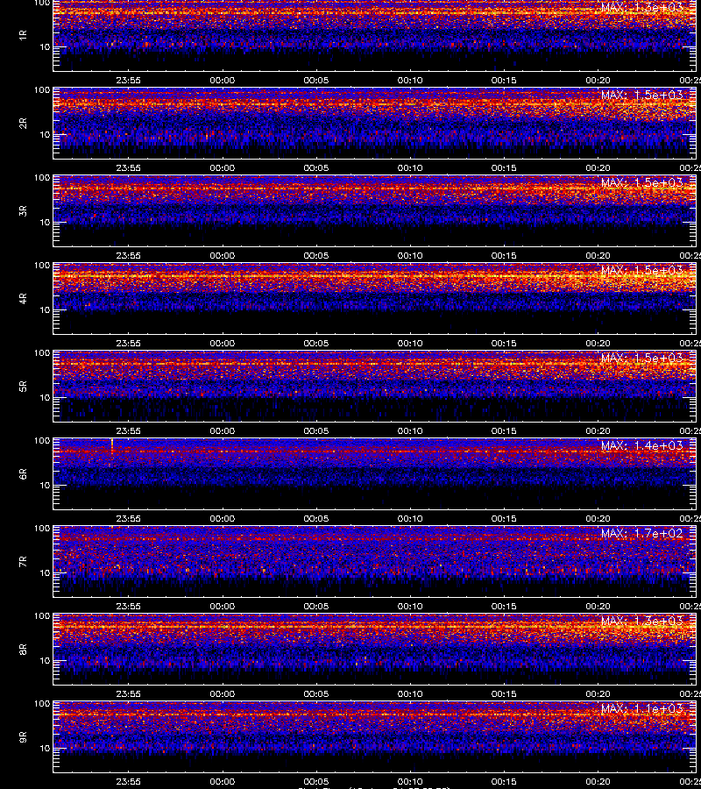Click the 10 y-axis label of panel 5R

click(x=45, y=397)
